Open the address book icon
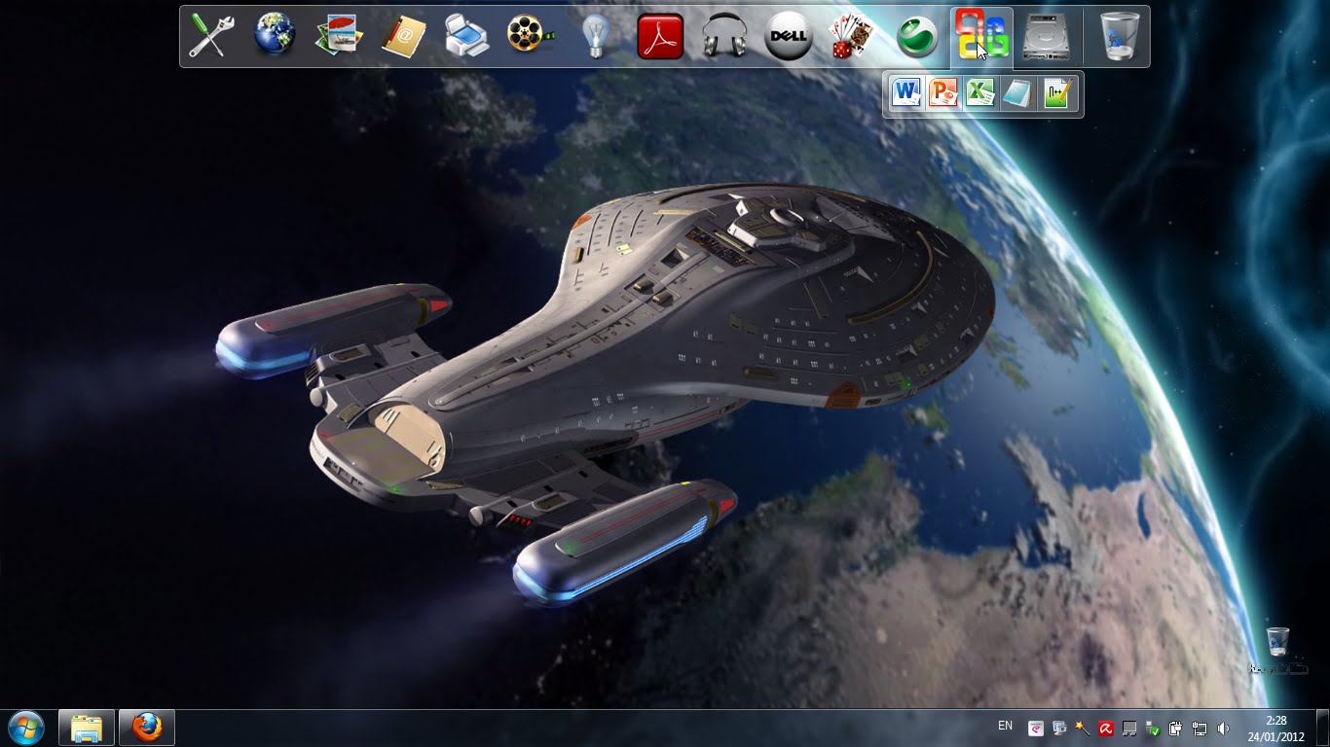The height and width of the screenshot is (747, 1330). (403, 36)
